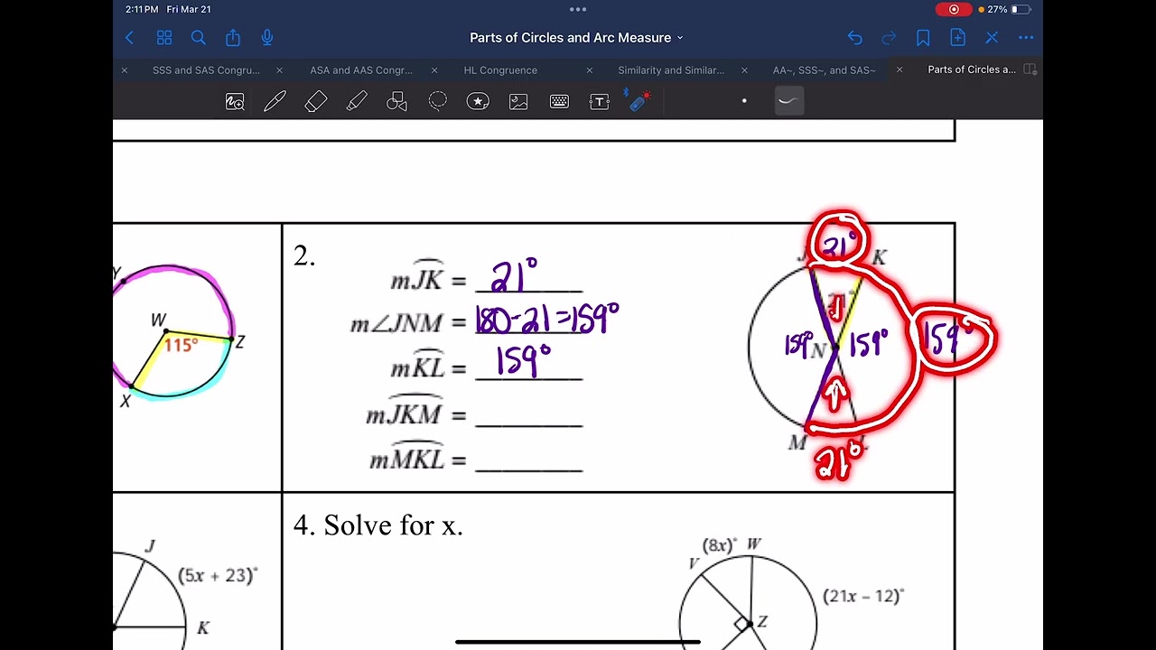Tap the iPad home indicator bar
The image size is (1156, 650).
tap(578, 642)
